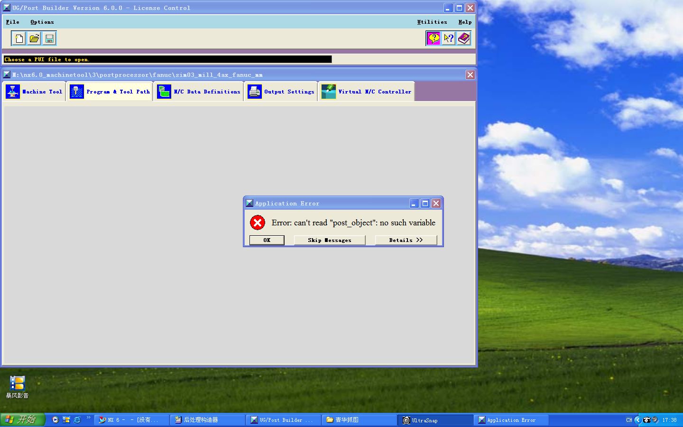Maximize the Application Error dialog
The width and height of the screenshot is (683, 427).
pos(425,204)
